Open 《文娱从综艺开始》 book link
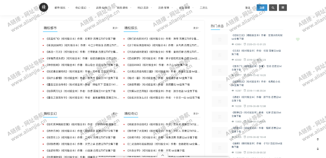 tap(162, 91)
